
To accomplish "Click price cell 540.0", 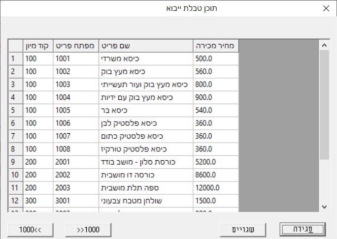I will point(216,111).
